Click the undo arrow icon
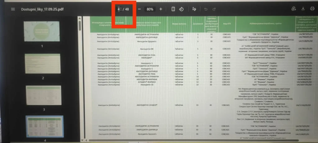Viewport: 318px width, 143px height. point(206,9)
